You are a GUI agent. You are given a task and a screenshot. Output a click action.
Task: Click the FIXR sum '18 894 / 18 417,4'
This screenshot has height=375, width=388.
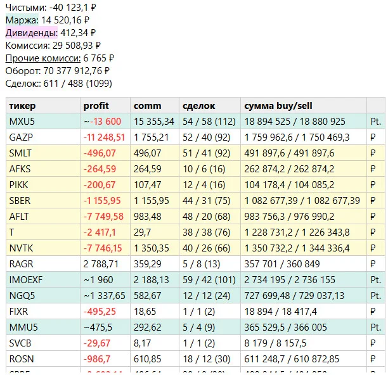point(280,311)
